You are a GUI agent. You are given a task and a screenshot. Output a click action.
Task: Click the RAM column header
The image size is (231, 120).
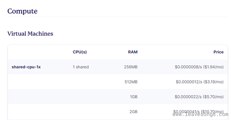(x=133, y=52)
